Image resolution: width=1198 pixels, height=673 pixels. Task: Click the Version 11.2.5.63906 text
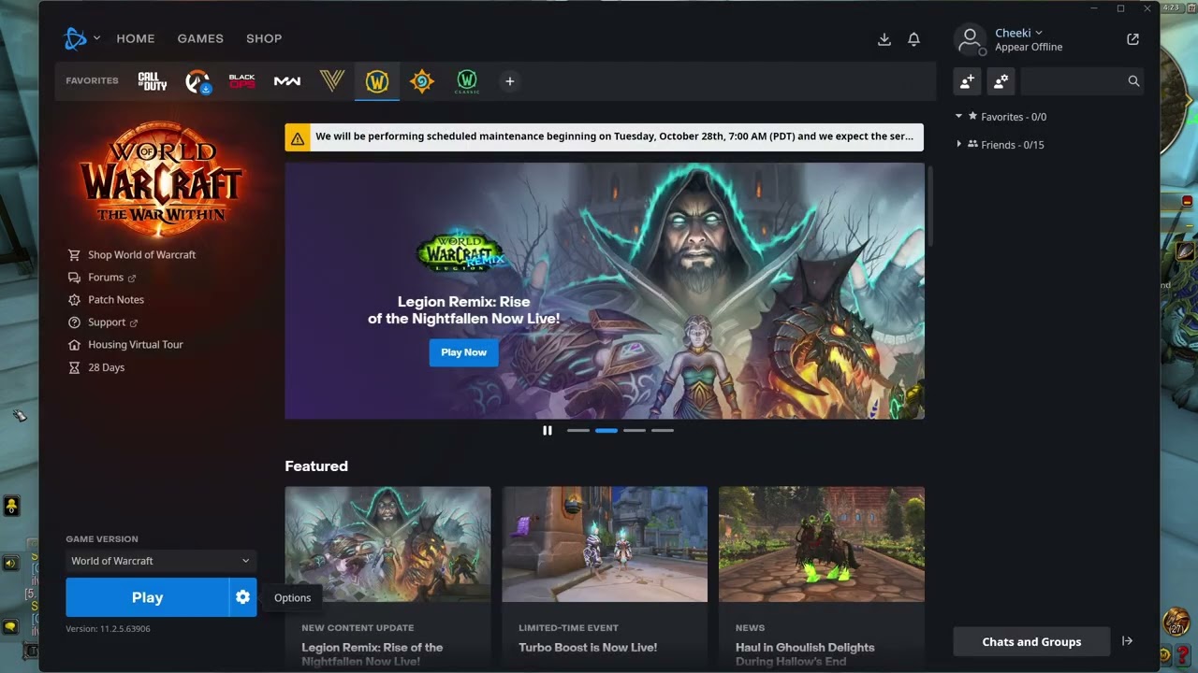pos(108,629)
